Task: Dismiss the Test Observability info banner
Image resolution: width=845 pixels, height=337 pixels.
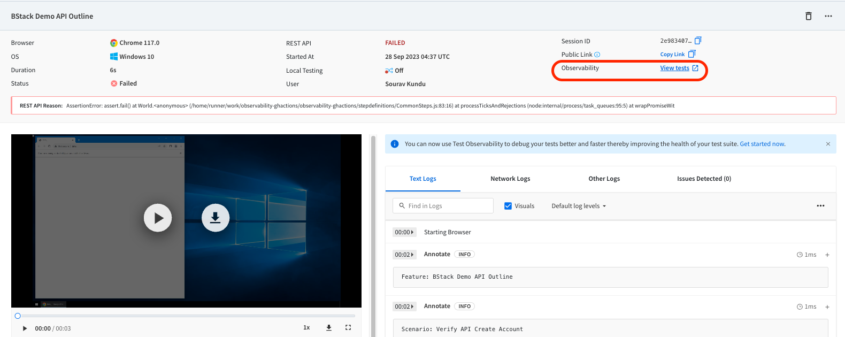Action: 828,144
